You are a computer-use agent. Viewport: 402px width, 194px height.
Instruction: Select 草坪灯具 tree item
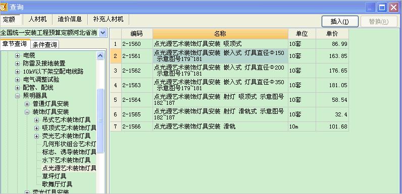55,176
